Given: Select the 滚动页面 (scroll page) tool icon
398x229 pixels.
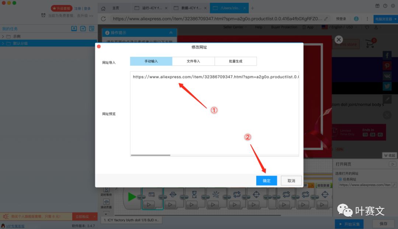Looking at the screenshot, I should tap(106, 201).
